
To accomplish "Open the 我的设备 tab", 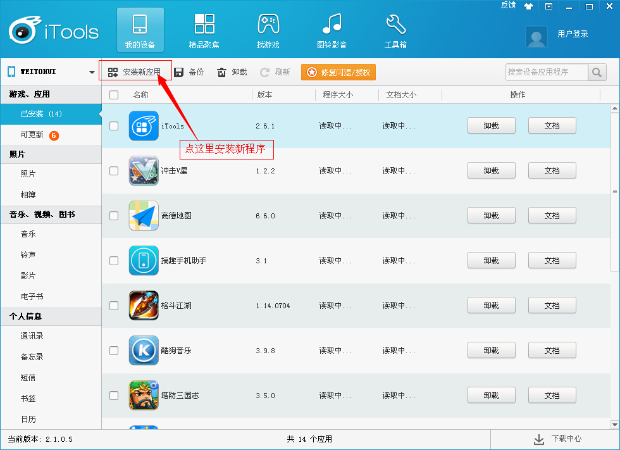I will pos(140,30).
